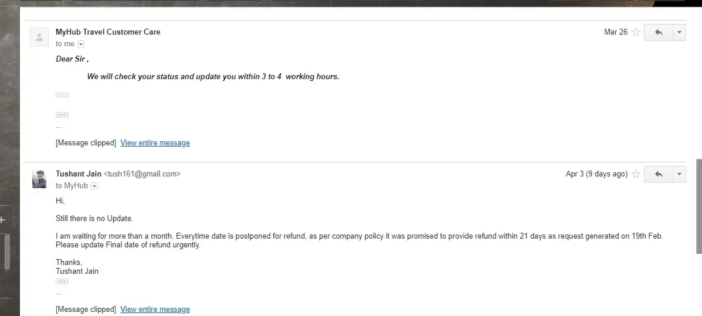Image resolution: width=702 pixels, height=316 pixels.
Task: Click Tushant Jain's profile photo
Action: (x=39, y=179)
